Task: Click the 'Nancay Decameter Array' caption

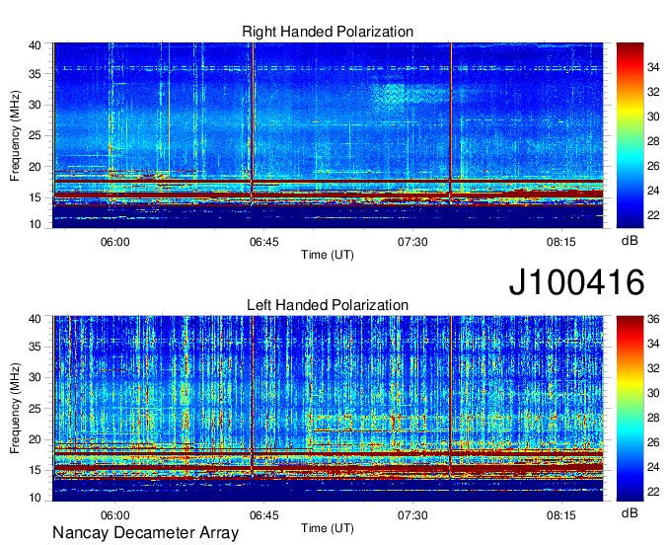Action: point(145,533)
